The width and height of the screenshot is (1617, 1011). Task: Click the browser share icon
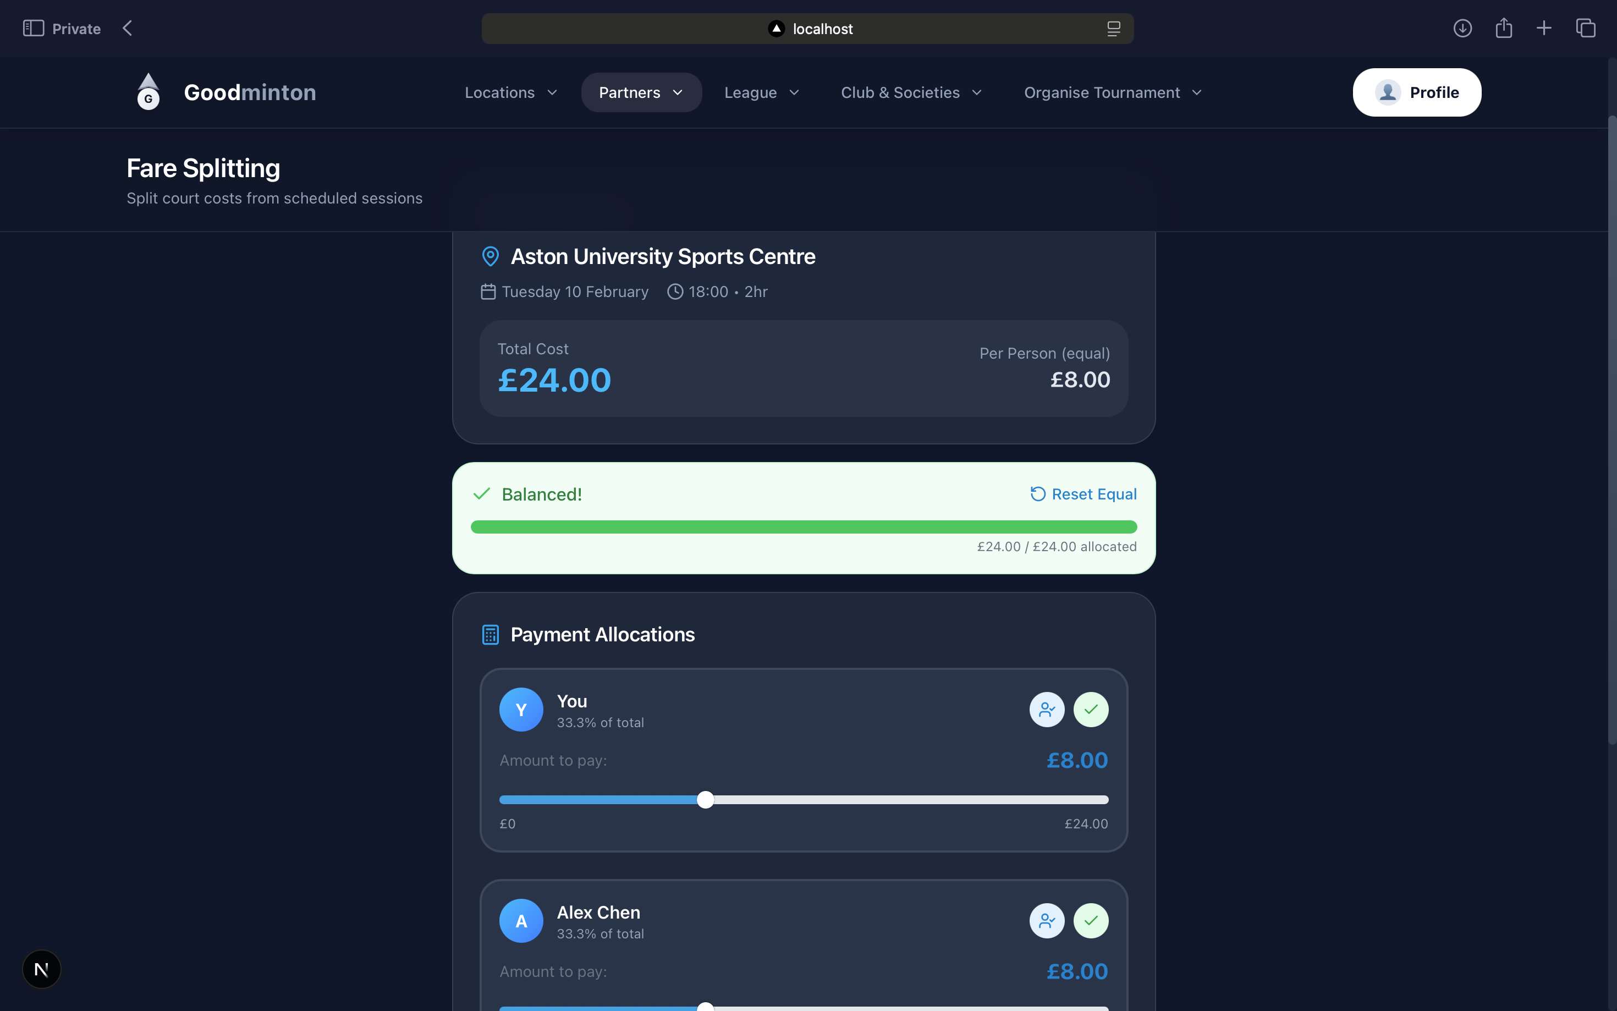pyautogui.click(x=1503, y=28)
